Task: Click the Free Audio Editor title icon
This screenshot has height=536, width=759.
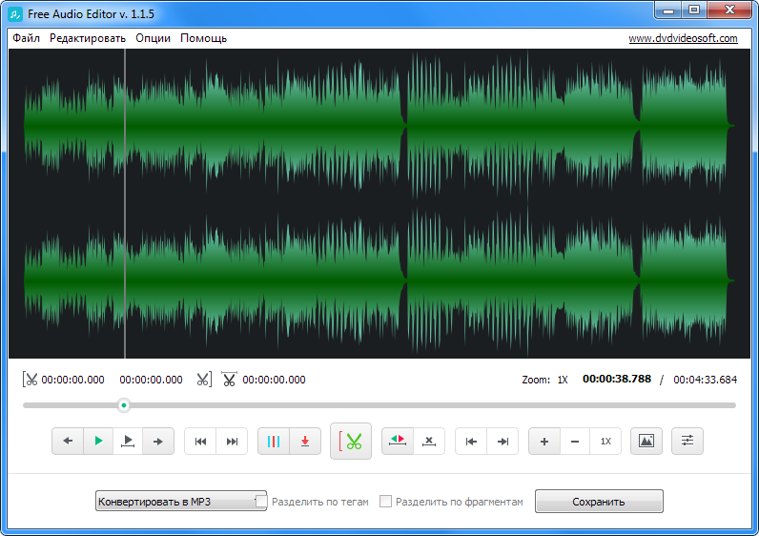Action: [15, 14]
